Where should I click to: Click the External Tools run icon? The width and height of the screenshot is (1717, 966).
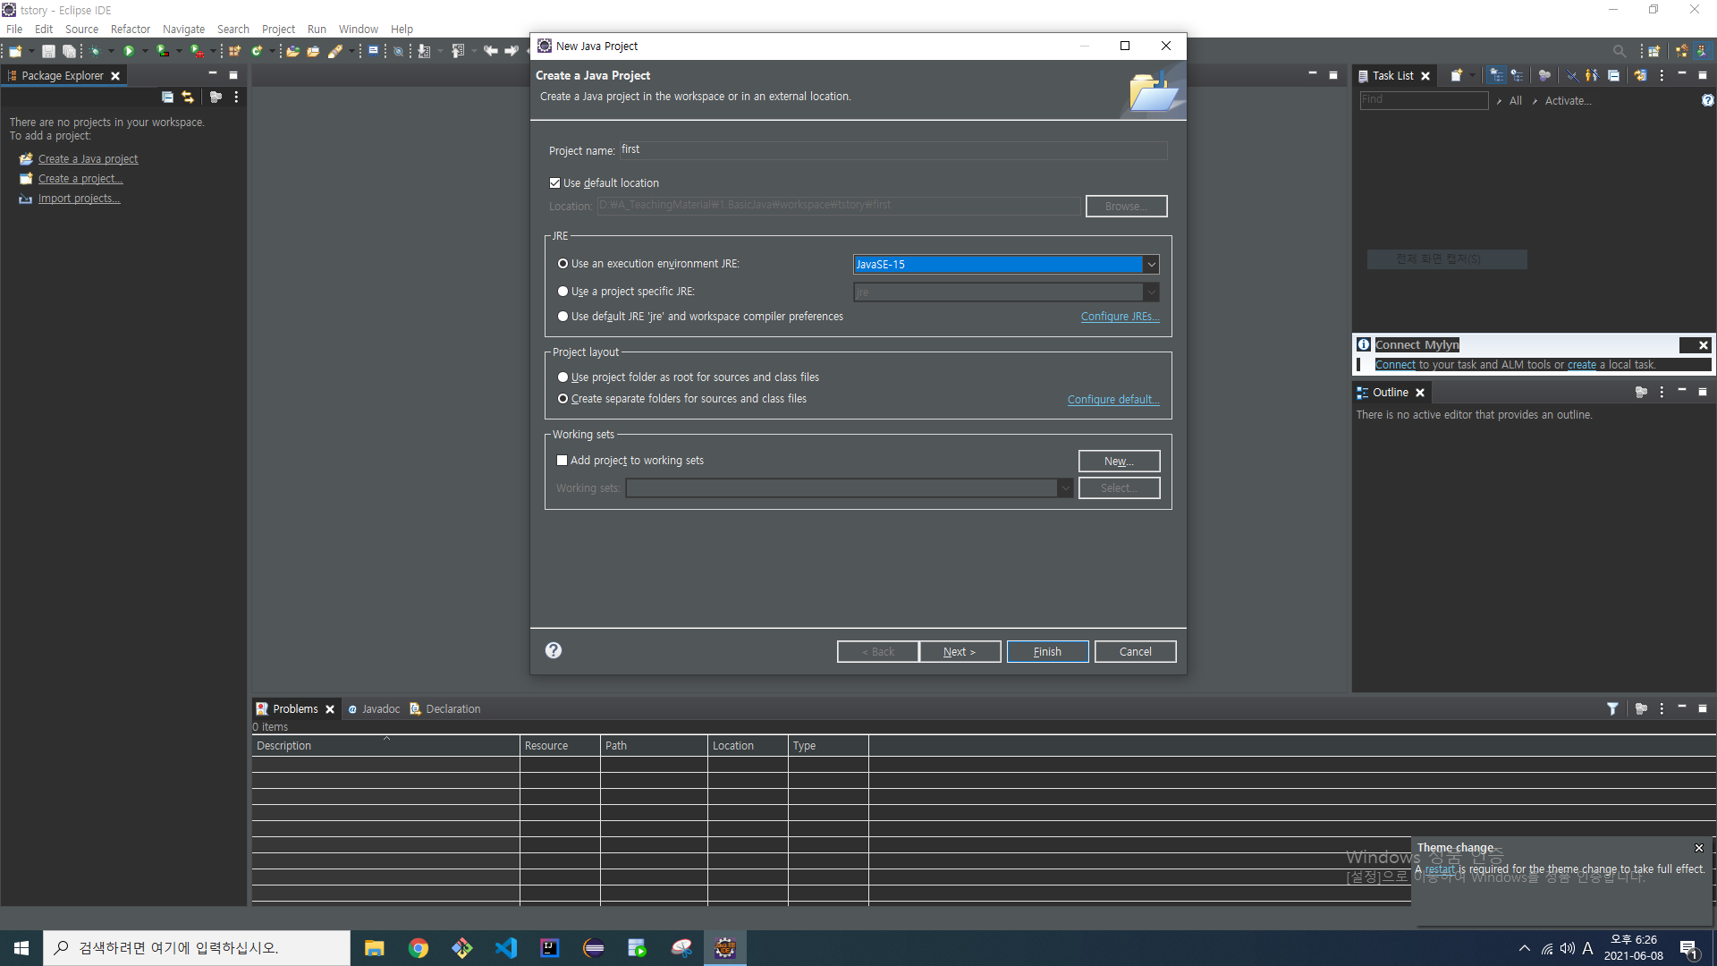[x=197, y=51]
